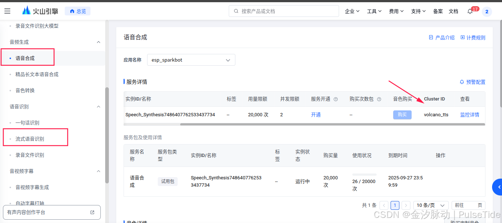
Task: Click the open-in-new-window icon for 有声内容创作平台
Action: point(92,212)
